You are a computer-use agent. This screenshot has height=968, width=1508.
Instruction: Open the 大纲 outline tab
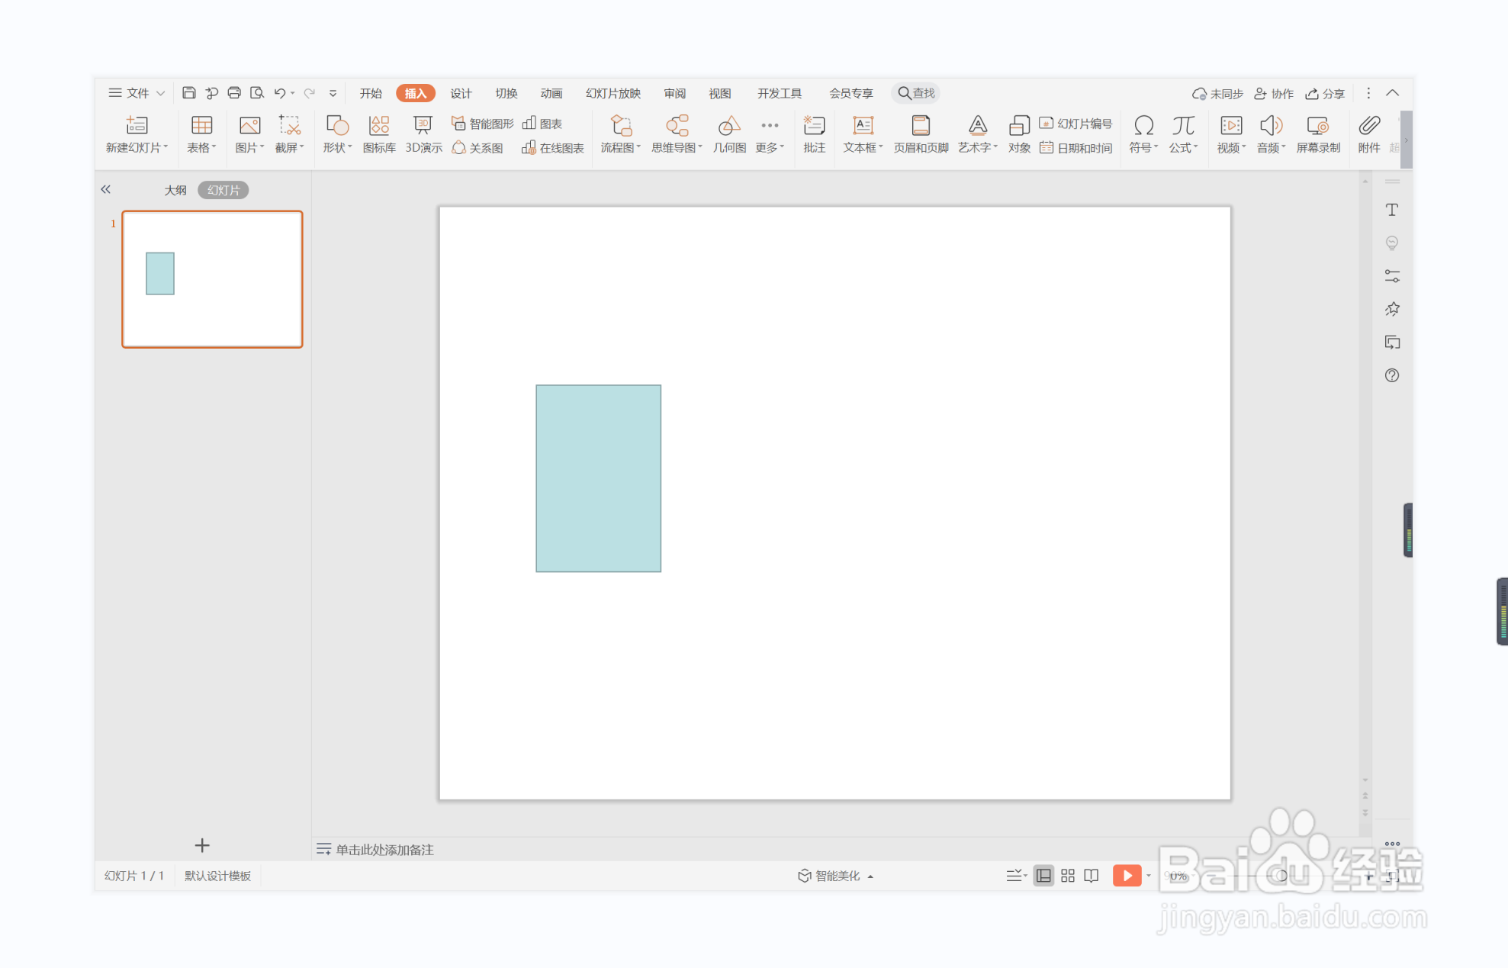coord(175,190)
